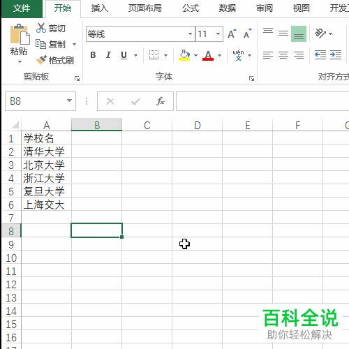Switch to the 视图 View tab

point(301,8)
